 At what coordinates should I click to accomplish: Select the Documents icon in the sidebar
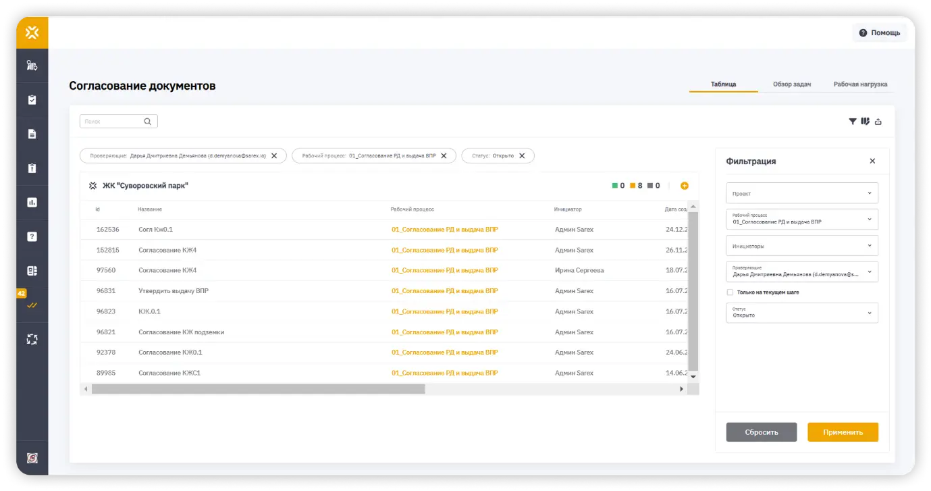[x=32, y=134]
